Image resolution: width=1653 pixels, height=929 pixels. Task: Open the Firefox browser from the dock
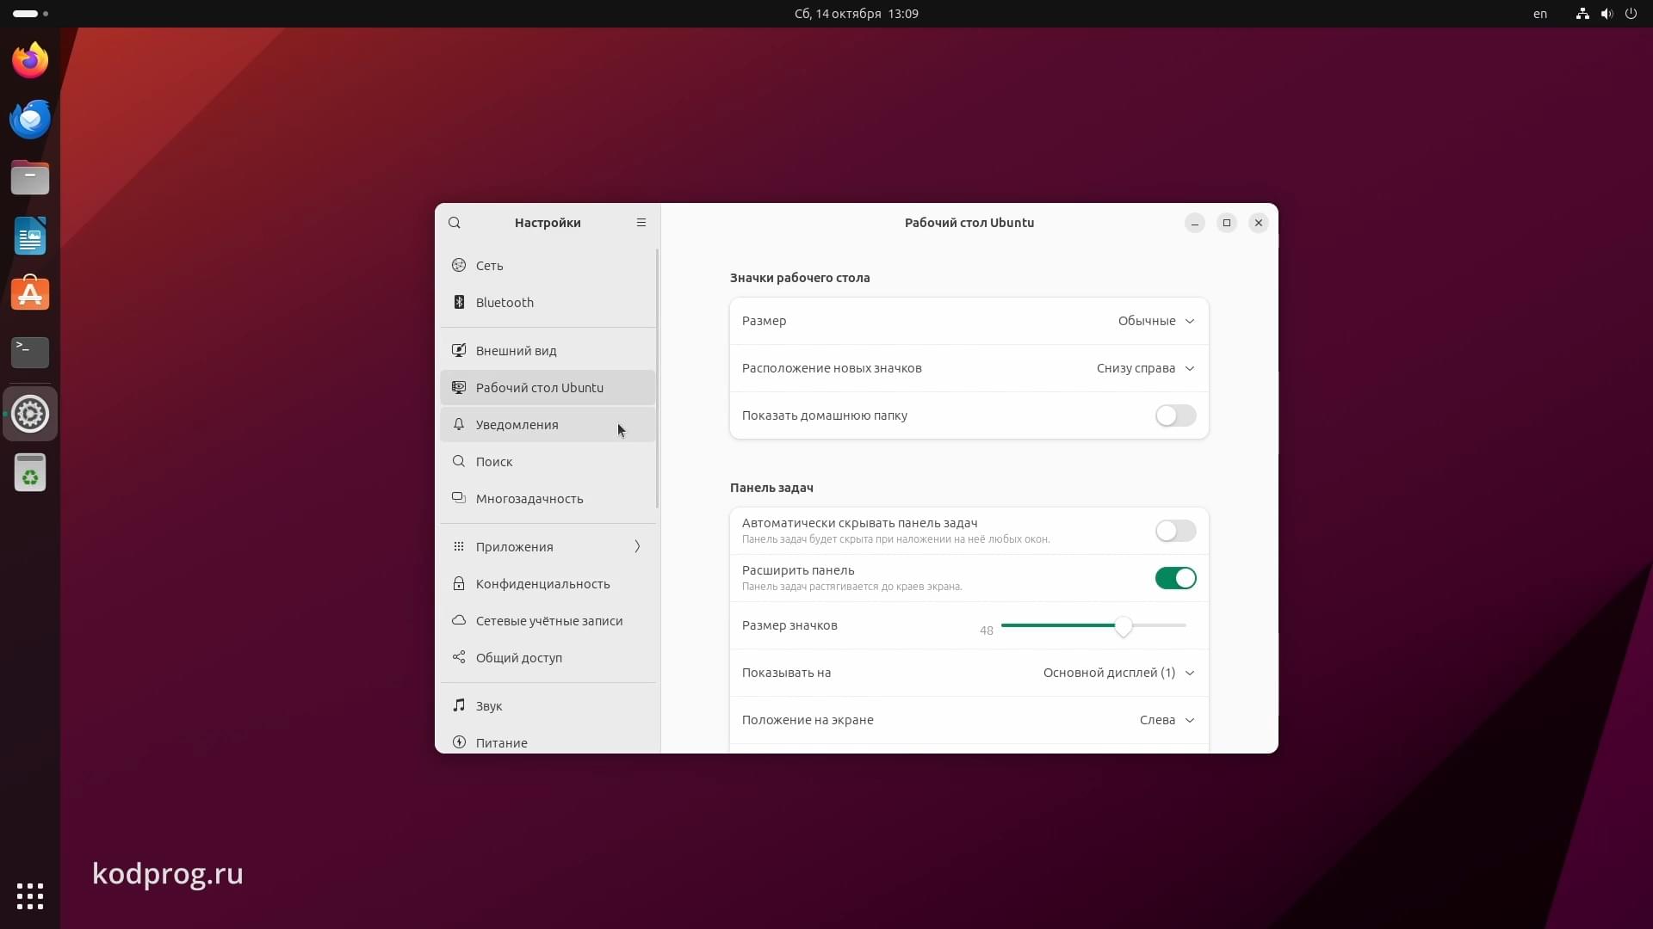[x=30, y=60]
